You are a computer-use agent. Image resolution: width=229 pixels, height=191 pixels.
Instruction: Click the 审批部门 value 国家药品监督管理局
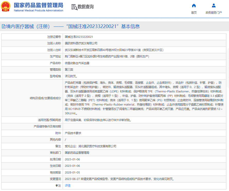77,153
